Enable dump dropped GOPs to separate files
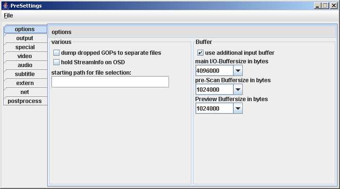This screenshot has width=340, height=189. click(x=57, y=53)
